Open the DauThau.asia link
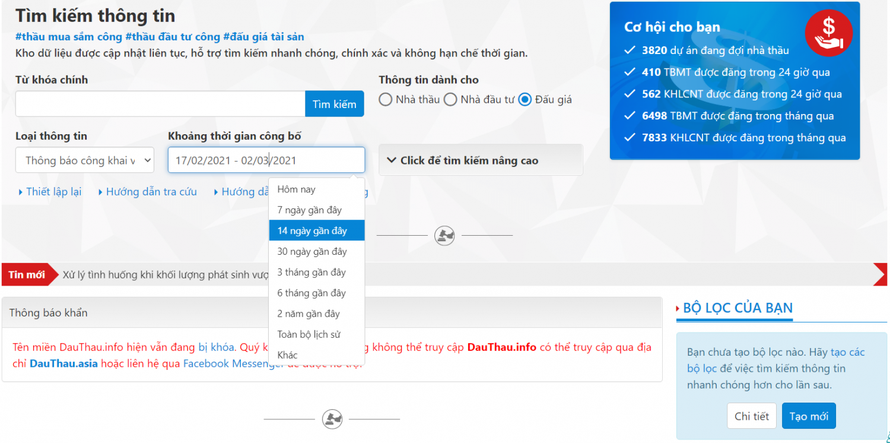890x443 pixels. click(x=63, y=363)
